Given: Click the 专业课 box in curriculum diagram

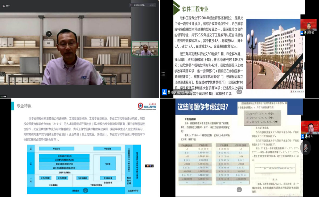Looking at the screenshot, I should pyautogui.click(x=108, y=164).
